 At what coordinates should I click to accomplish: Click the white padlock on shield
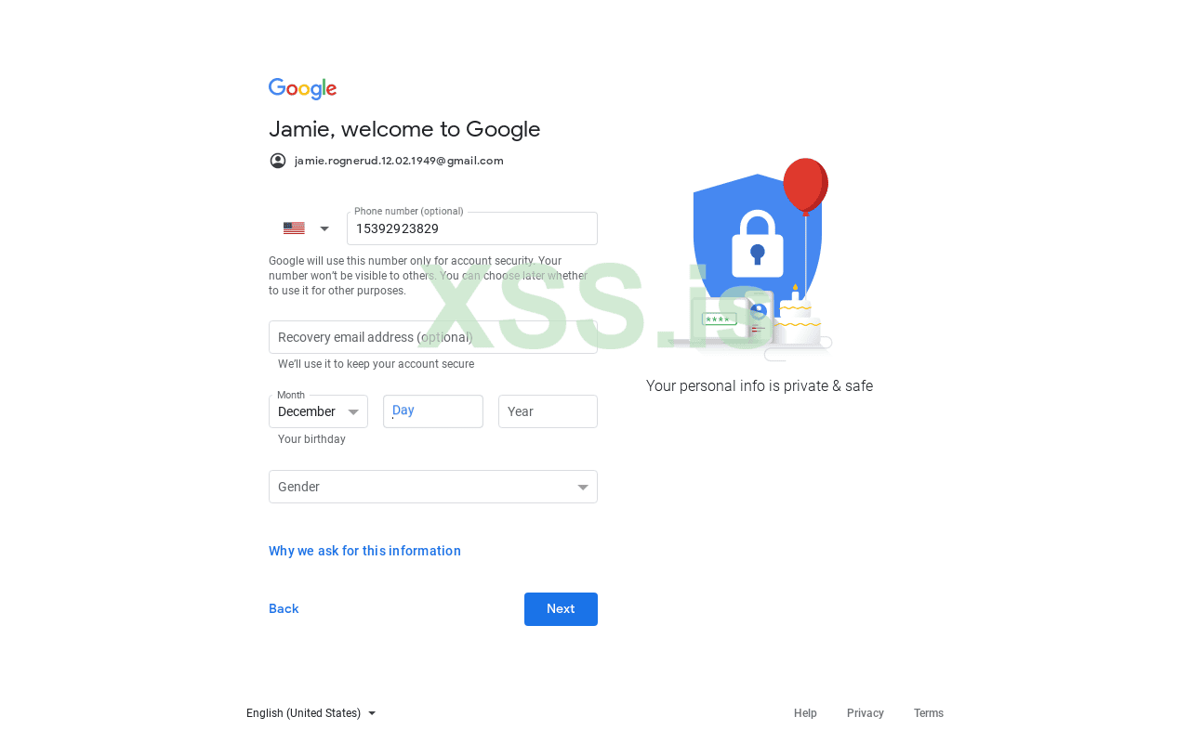coord(758,244)
